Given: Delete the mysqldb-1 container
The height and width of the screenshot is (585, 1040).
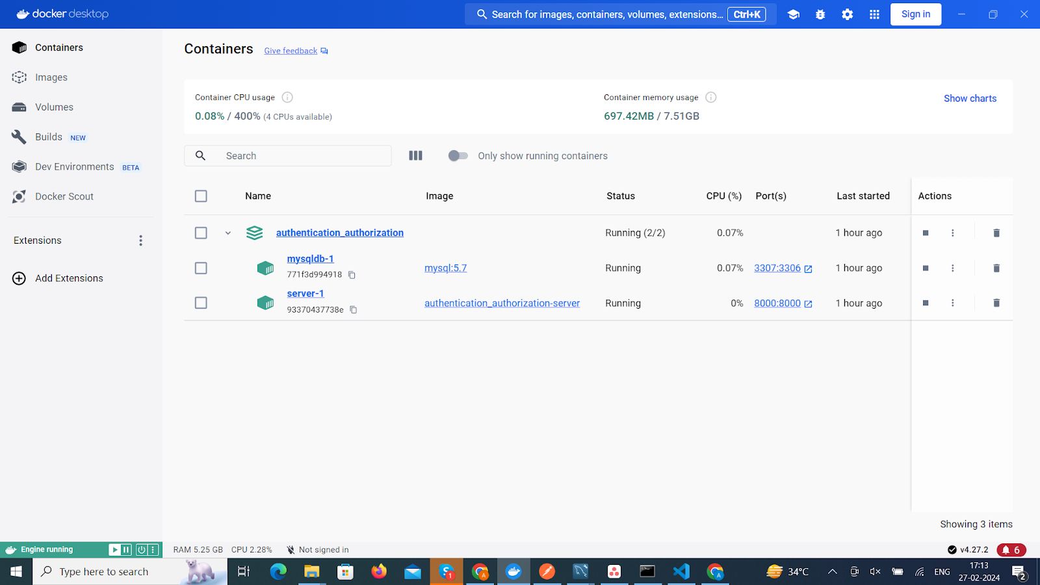Looking at the screenshot, I should coord(996,268).
